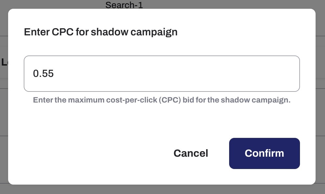Click the hint about maximum cost-per-click bid
The height and width of the screenshot is (194, 325).
point(162,100)
